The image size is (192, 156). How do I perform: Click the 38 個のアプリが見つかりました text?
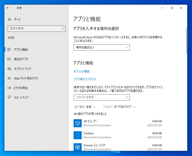(90, 114)
